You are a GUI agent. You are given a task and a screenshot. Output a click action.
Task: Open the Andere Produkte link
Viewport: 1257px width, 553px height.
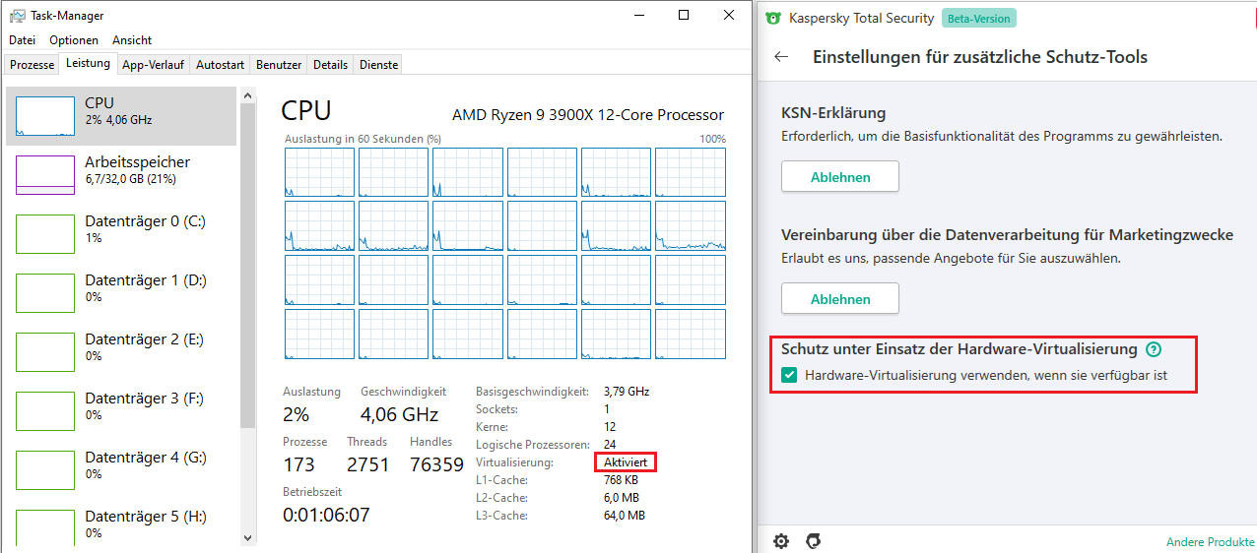pos(1210,542)
